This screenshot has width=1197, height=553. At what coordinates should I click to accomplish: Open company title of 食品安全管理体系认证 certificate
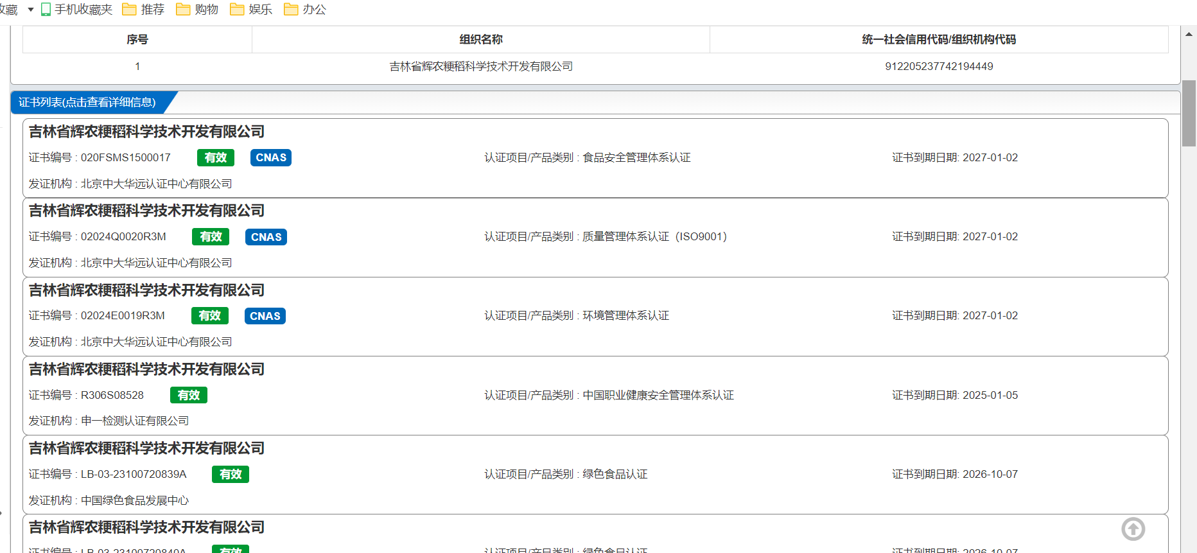147,132
